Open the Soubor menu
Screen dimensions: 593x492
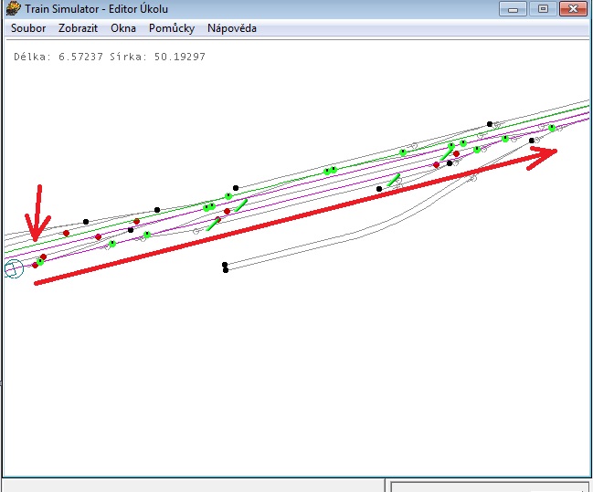(28, 28)
